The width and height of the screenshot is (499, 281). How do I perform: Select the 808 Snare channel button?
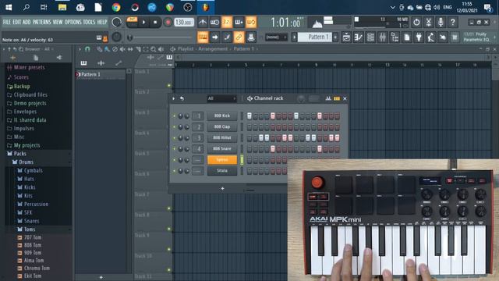click(222, 149)
